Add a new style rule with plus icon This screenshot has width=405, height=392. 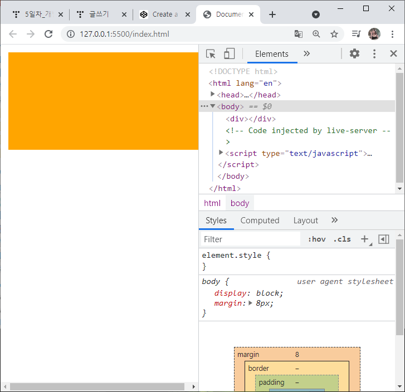pos(364,239)
